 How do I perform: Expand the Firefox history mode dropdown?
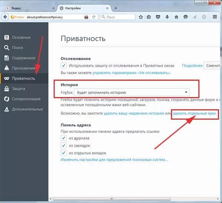[x=132, y=93]
